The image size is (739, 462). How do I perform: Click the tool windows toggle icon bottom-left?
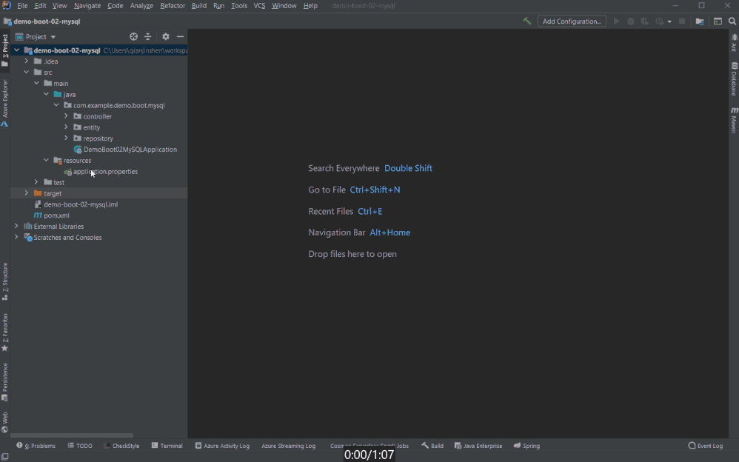(4, 456)
